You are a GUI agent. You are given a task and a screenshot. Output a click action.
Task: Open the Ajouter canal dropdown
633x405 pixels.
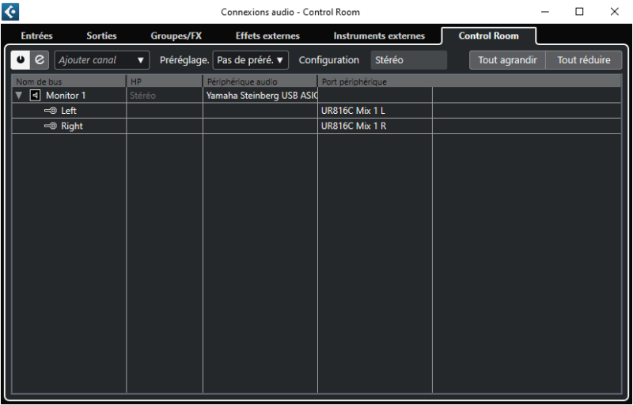[x=101, y=60]
